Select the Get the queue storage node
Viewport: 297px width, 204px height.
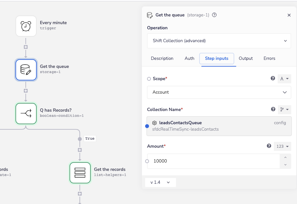[x=26, y=70]
